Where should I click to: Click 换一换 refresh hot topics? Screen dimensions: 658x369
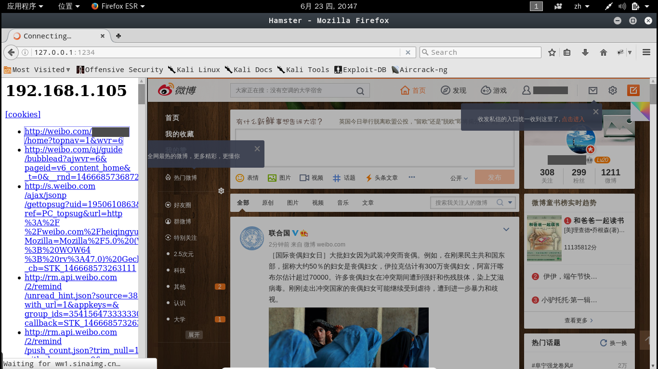tap(614, 343)
